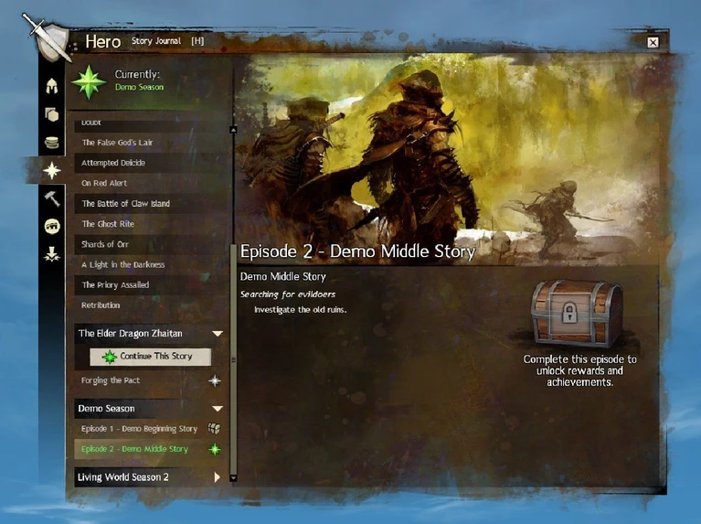Viewport: 701px width, 524px height.
Task: Collapse The Elder Dragon Zhaitan section
Action: 217,334
